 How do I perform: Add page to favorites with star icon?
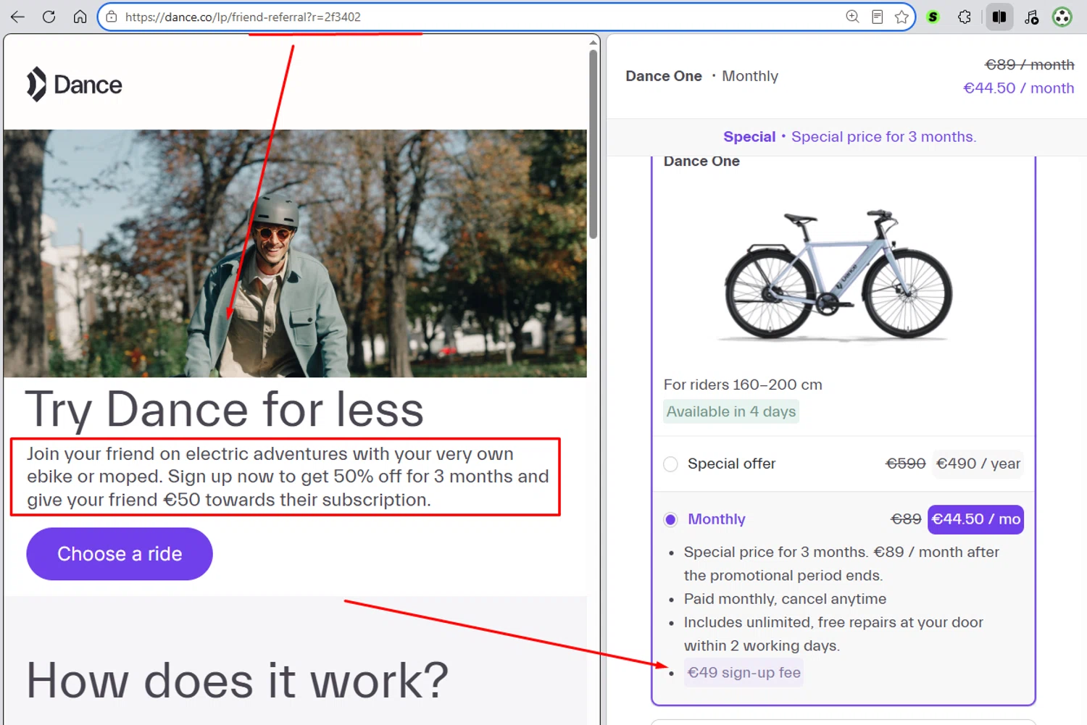[x=901, y=17]
